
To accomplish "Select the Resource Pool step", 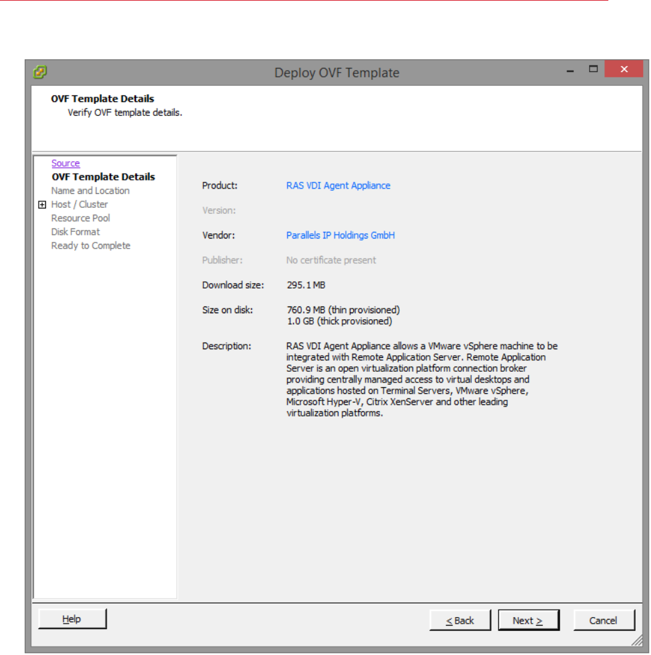I will (81, 219).
